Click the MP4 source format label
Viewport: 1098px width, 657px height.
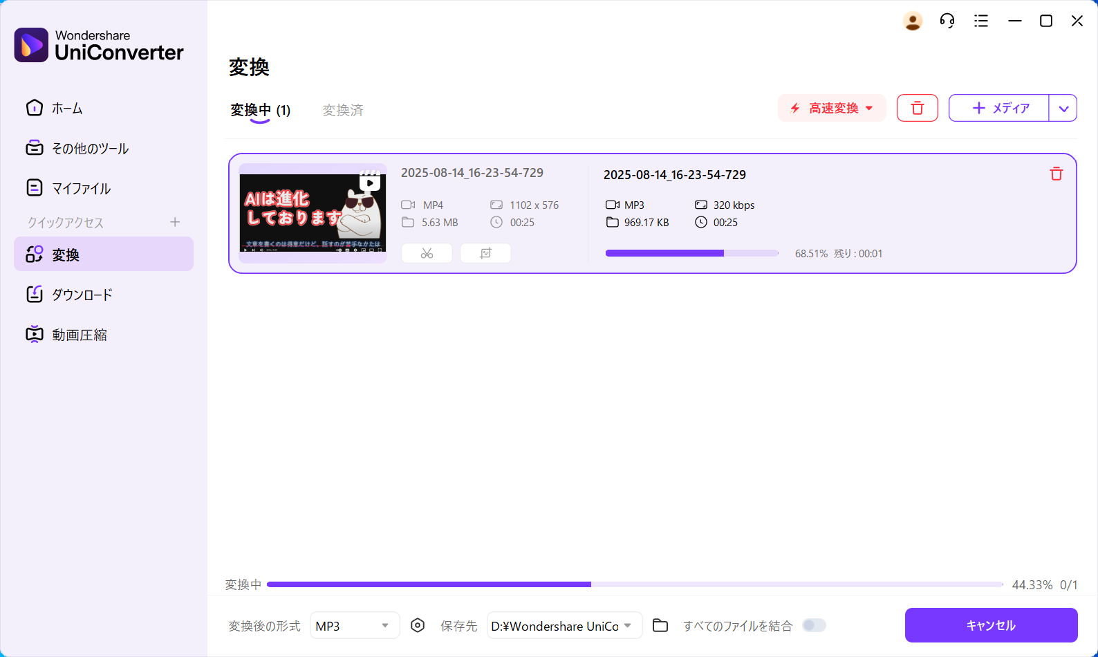[x=434, y=205]
